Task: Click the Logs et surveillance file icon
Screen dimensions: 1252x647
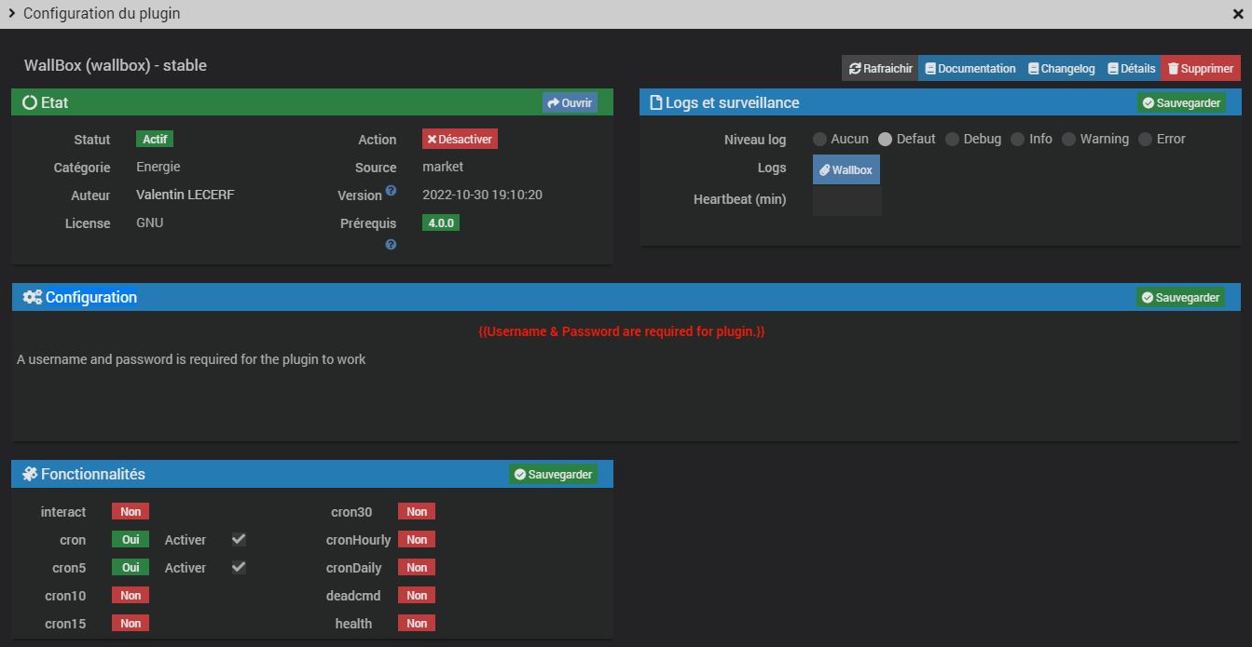Action: [655, 102]
